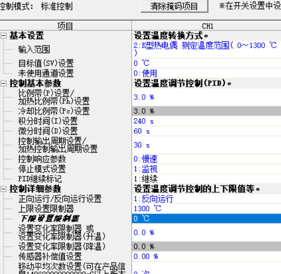This screenshot has width=281, height=274.
Task: Collapse the 控制详细参数 section
Action: click(3, 189)
